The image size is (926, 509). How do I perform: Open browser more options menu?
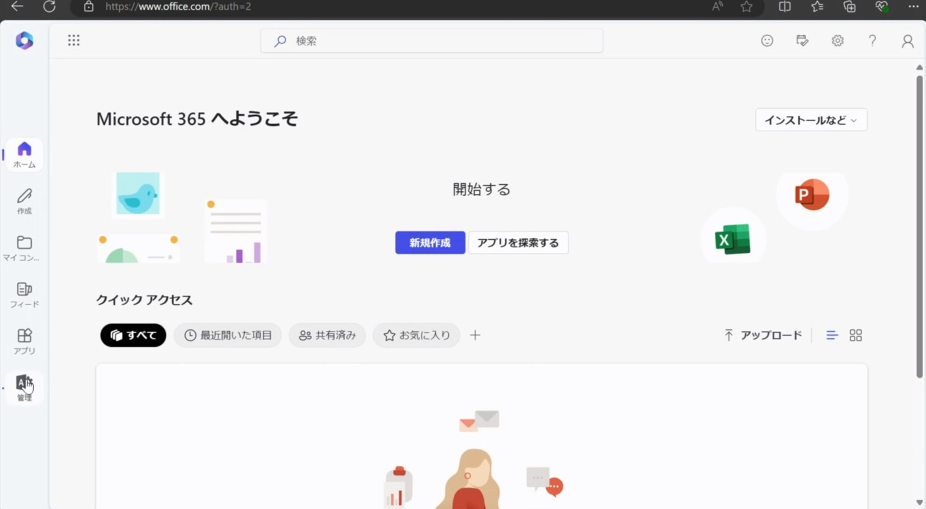(x=914, y=6)
